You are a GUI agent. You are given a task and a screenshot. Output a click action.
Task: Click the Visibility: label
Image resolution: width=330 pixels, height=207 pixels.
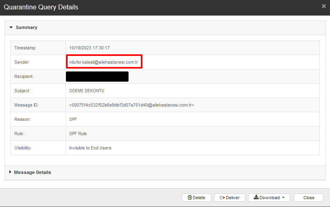pos(23,148)
